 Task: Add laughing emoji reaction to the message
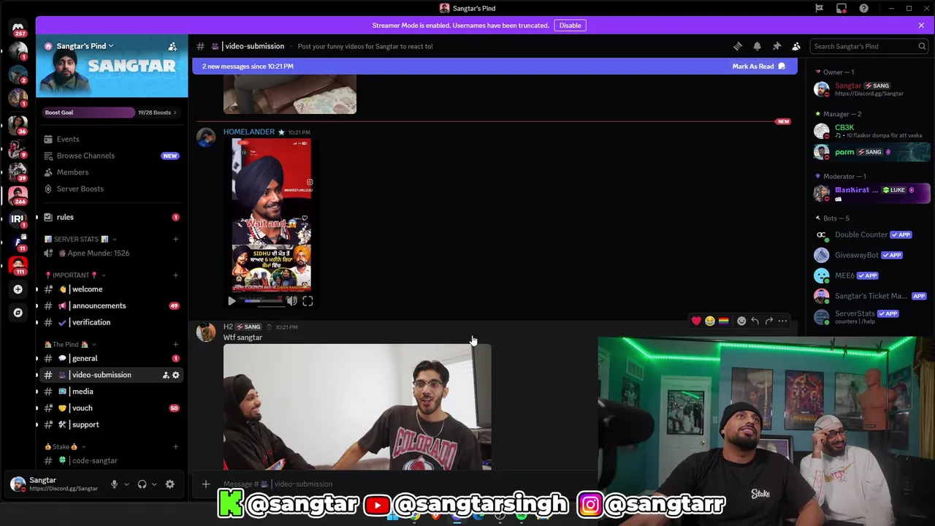(710, 321)
